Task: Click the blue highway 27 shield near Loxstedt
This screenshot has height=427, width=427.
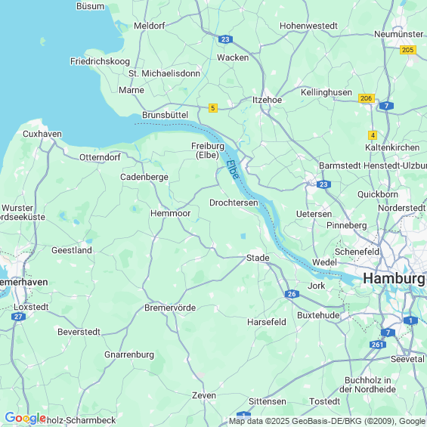Action: click(18, 317)
